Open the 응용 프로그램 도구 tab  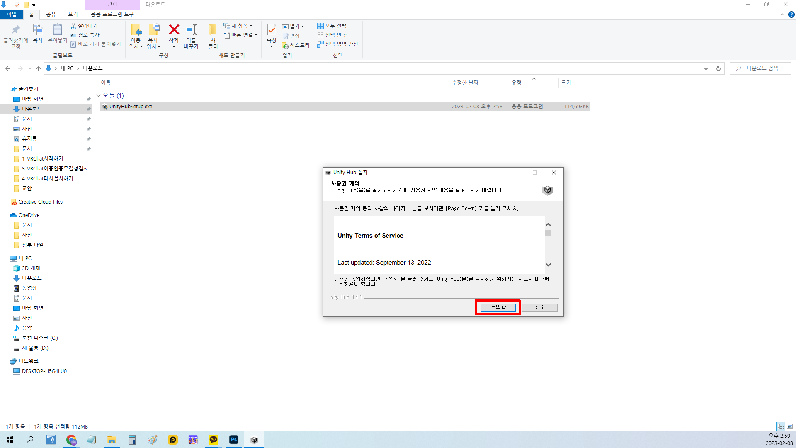(x=112, y=14)
